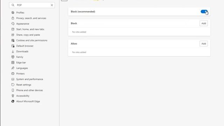Open Printers settings

pyautogui.click(x=20, y=74)
